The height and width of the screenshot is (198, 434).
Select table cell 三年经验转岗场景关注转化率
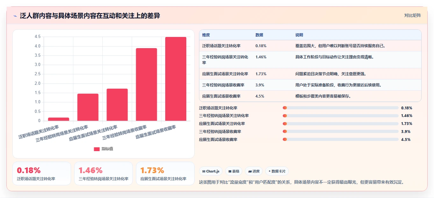(x=225, y=60)
